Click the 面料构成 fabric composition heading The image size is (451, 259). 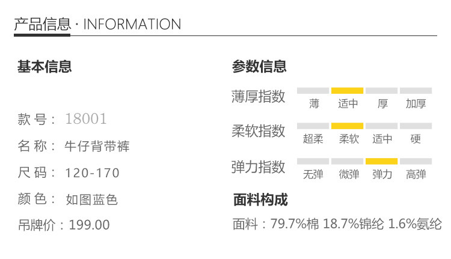[x=260, y=200]
